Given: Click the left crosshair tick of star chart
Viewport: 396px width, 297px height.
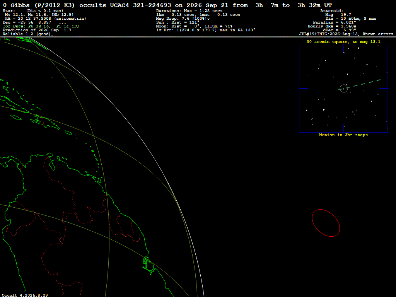Looking at the screenshot, I should tap(304, 89).
